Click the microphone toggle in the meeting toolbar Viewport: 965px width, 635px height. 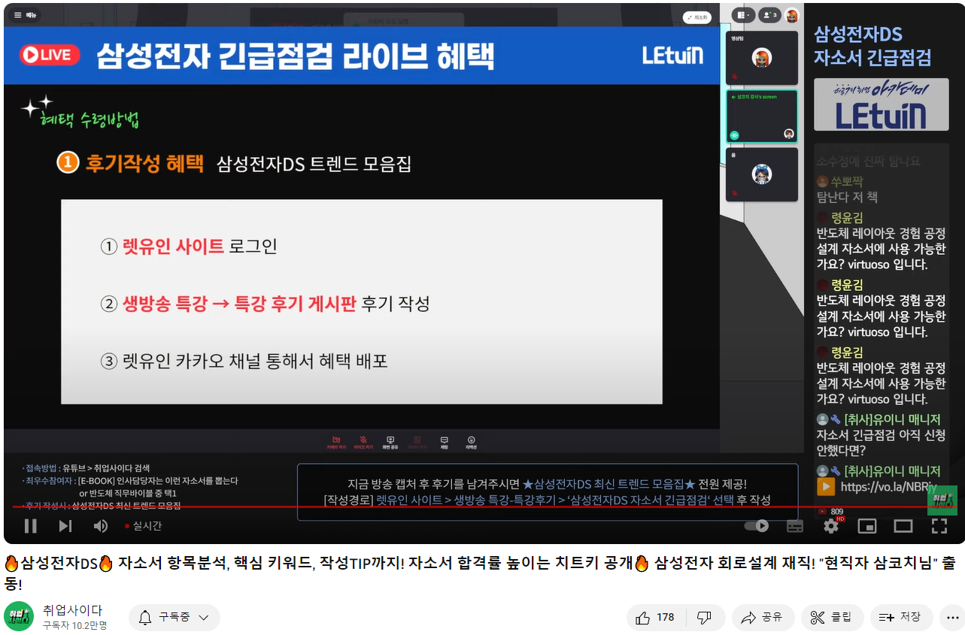(x=363, y=442)
